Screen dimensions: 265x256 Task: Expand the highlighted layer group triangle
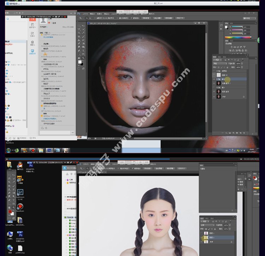tap(218, 80)
